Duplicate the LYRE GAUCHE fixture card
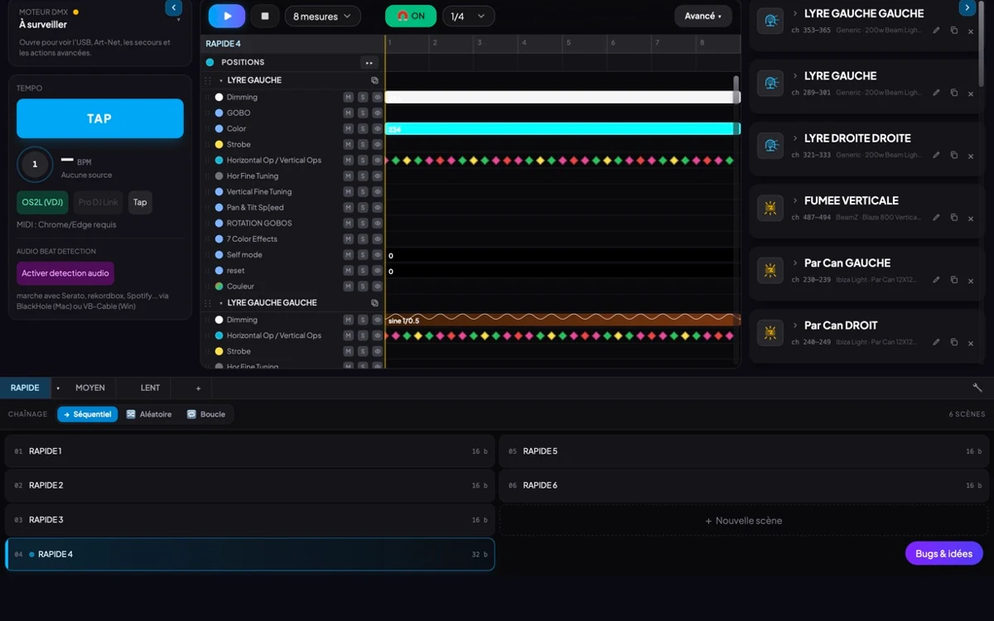Image resolution: width=994 pixels, height=621 pixels. (953, 93)
